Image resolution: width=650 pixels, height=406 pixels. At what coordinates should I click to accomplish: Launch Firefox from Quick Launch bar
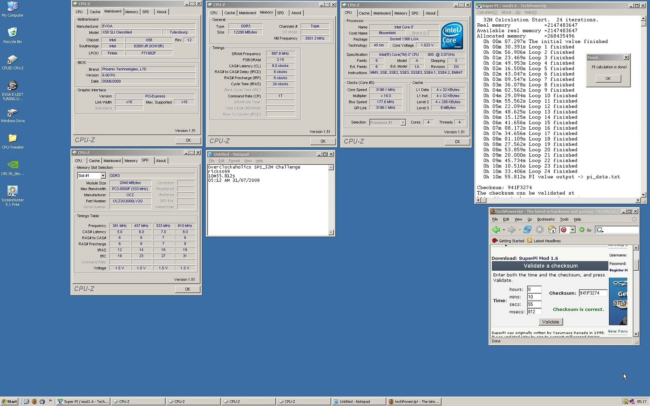pos(34,401)
